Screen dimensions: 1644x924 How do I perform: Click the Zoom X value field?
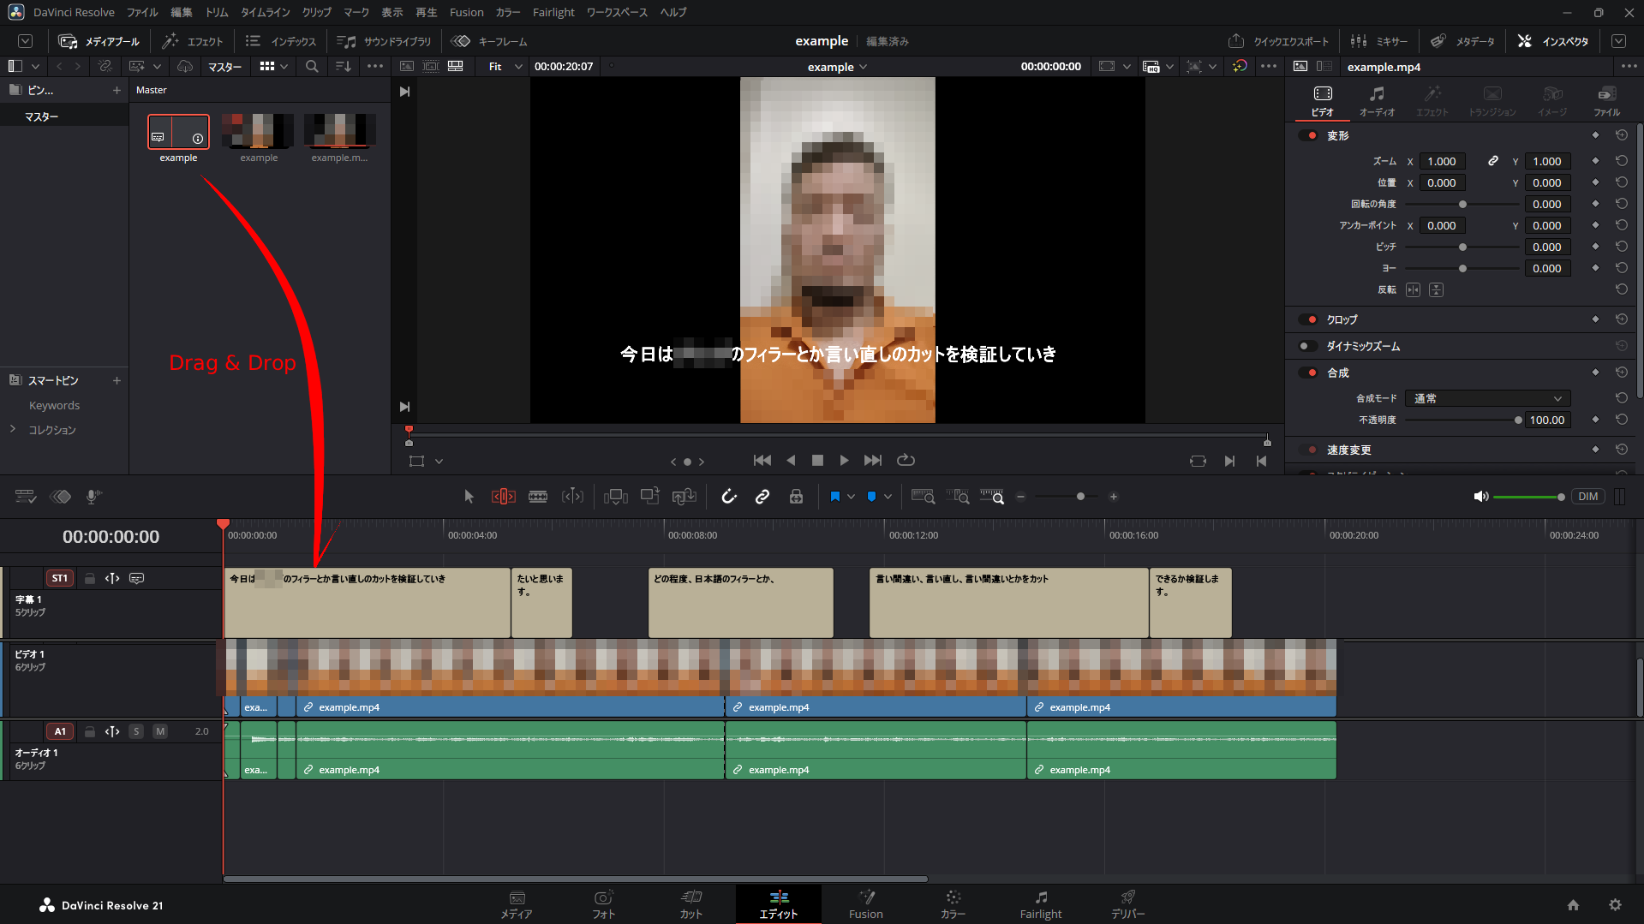click(x=1442, y=161)
